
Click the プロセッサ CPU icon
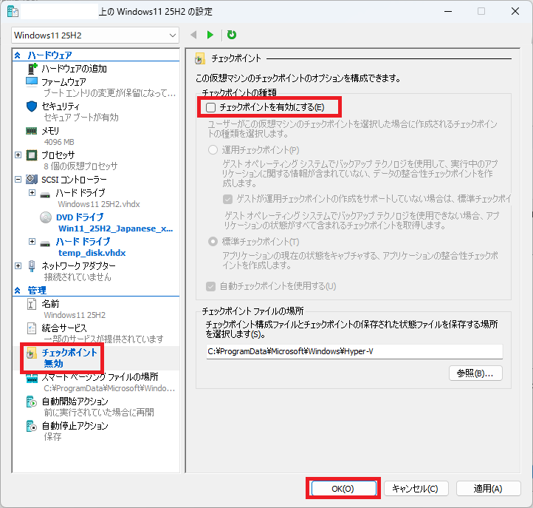click(x=32, y=155)
